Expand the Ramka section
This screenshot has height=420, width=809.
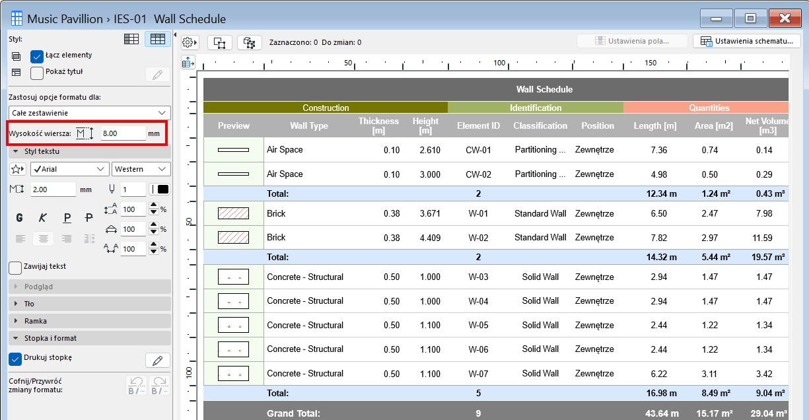(90, 321)
